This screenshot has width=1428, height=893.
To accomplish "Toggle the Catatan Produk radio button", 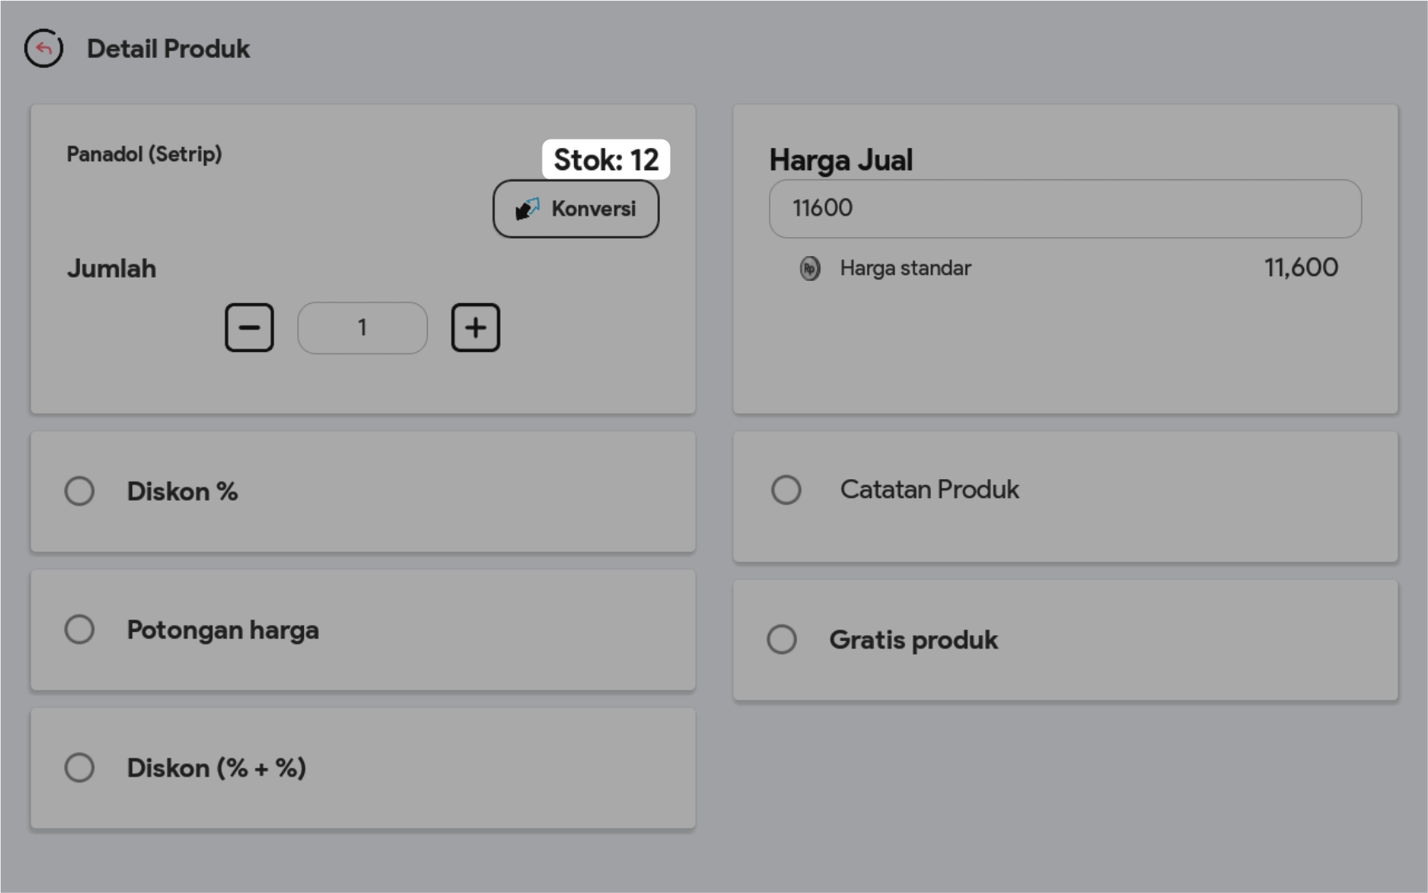I will tap(786, 490).
